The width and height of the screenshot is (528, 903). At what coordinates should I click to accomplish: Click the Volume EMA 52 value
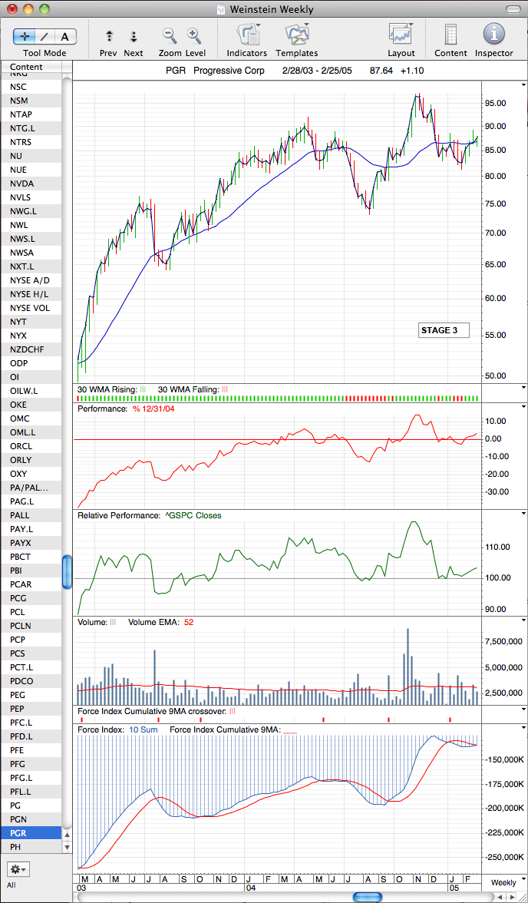[189, 622]
